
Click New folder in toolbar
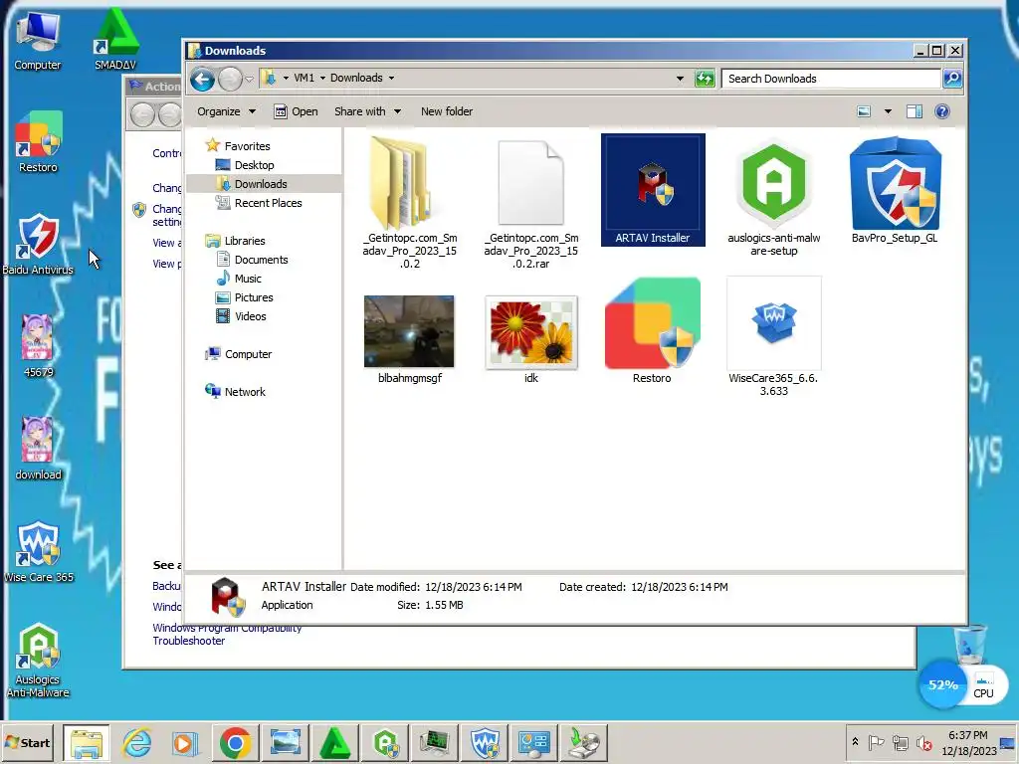click(x=447, y=111)
